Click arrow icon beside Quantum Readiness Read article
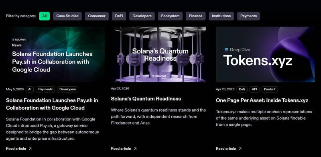Image resolution: width=321 pixels, height=157 pixels. [135, 149]
